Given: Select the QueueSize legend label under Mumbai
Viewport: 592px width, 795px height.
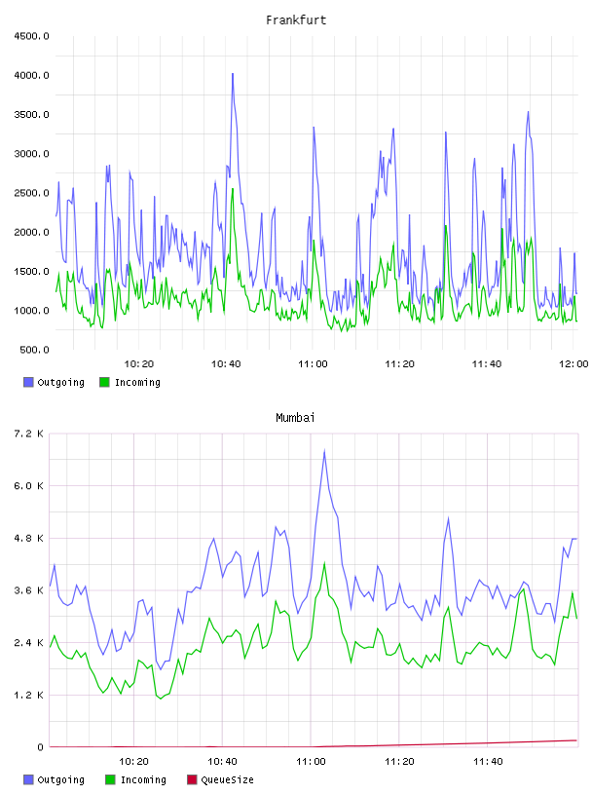Looking at the screenshot, I should (227, 779).
